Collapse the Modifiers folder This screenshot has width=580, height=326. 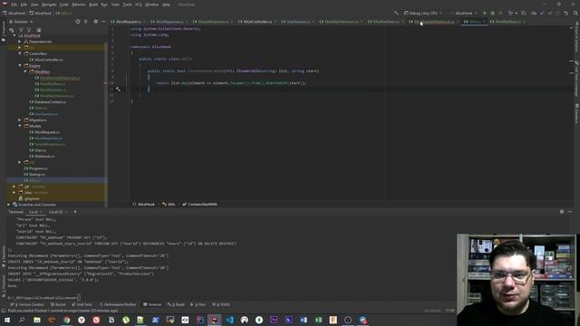[x=25, y=72]
